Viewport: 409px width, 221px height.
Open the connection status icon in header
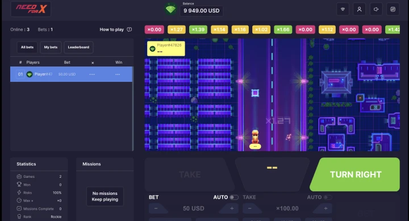coord(343,10)
